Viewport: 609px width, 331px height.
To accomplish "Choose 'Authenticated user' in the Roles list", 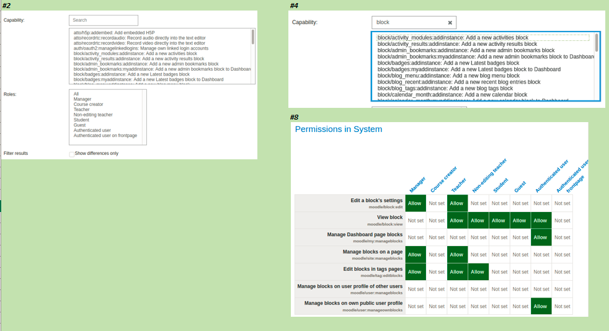I will tap(92, 130).
